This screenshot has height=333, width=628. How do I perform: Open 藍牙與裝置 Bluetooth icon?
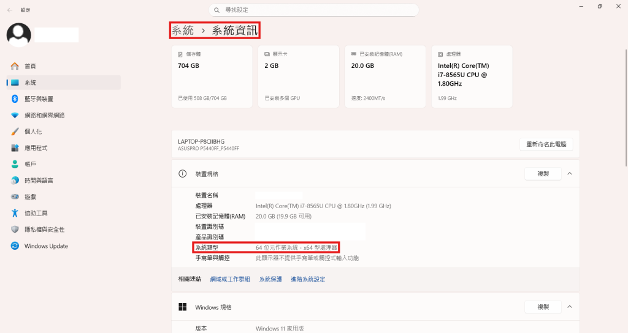point(15,99)
